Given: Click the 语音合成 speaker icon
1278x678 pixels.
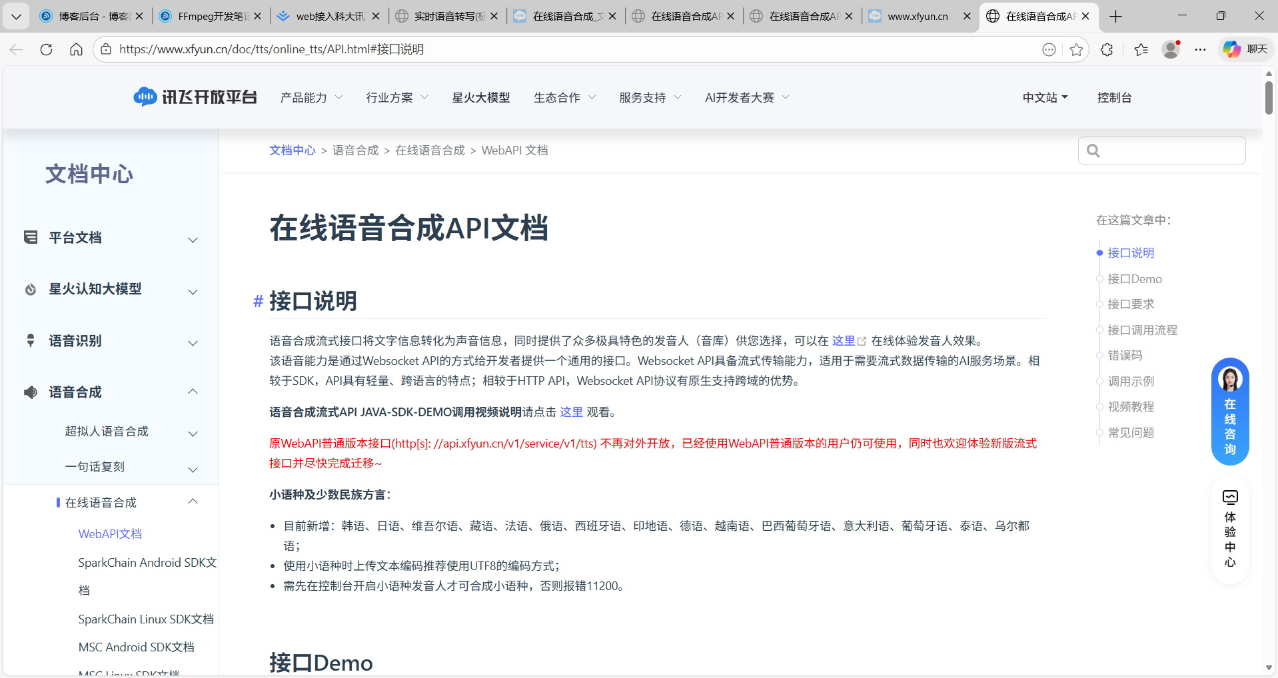Looking at the screenshot, I should [31, 392].
